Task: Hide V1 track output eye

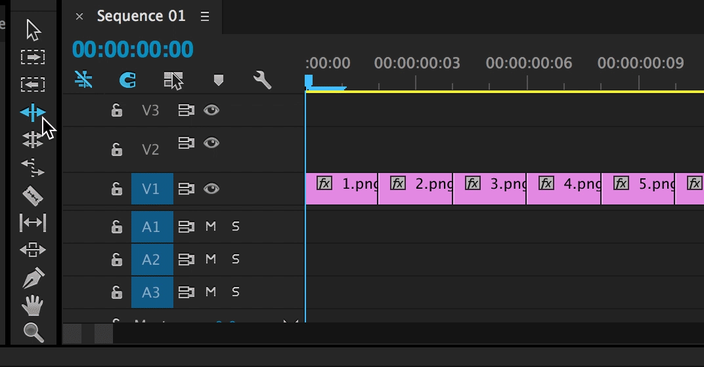Action: pos(211,189)
